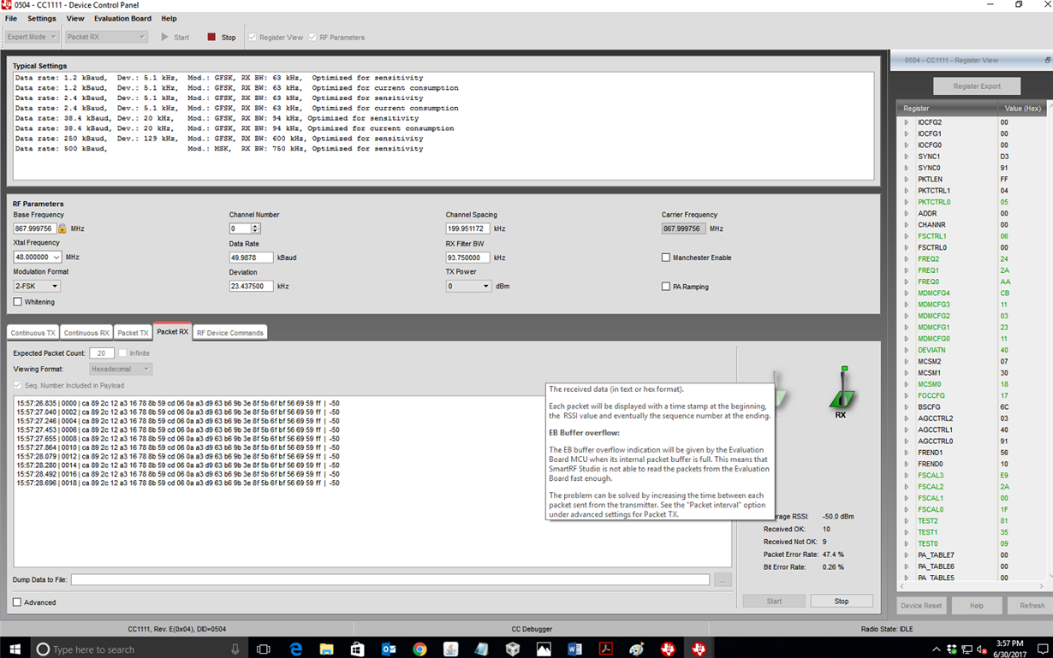Open Microsoft Word from the taskbar
The height and width of the screenshot is (658, 1053).
tap(574, 649)
